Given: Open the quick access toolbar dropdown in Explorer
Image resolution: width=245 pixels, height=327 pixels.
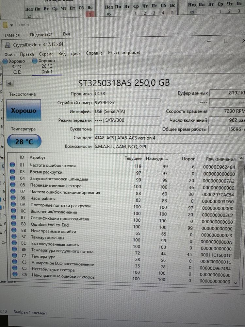Looking at the screenshot, I should [11, 25].
